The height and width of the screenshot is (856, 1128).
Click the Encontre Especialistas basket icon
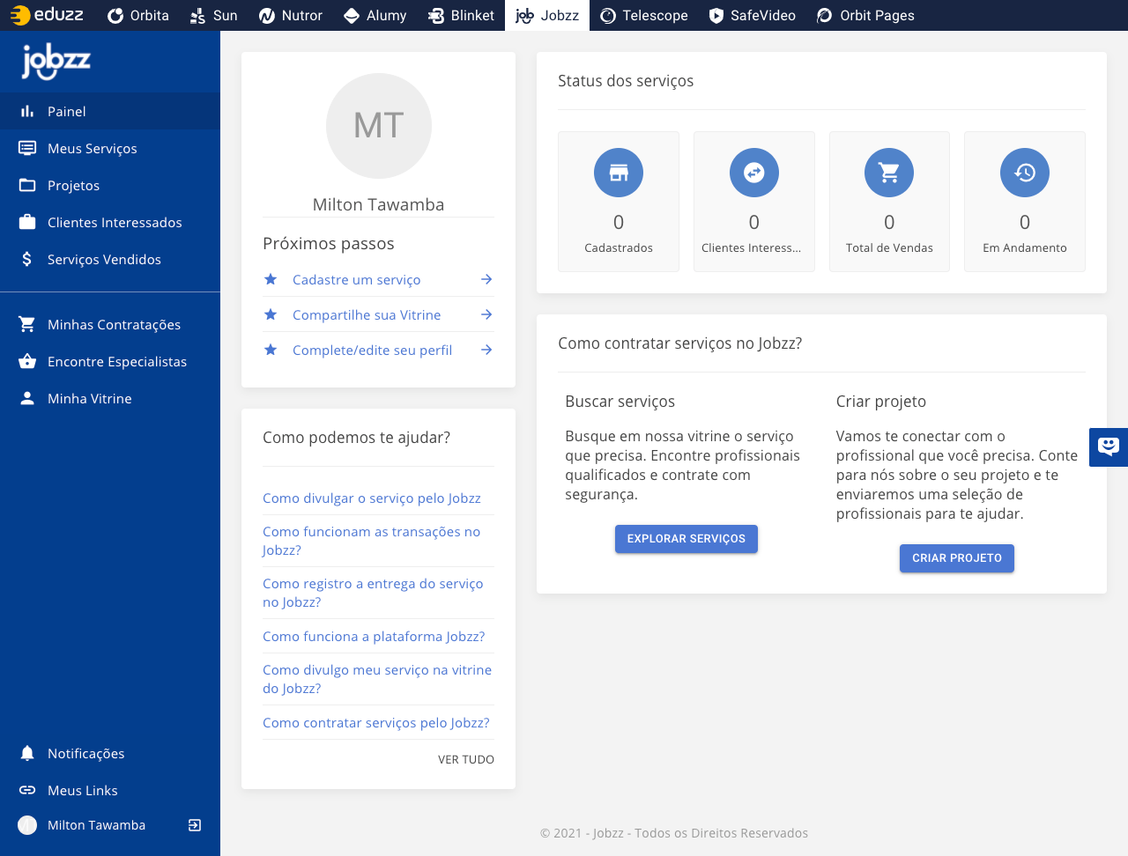[x=27, y=361]
